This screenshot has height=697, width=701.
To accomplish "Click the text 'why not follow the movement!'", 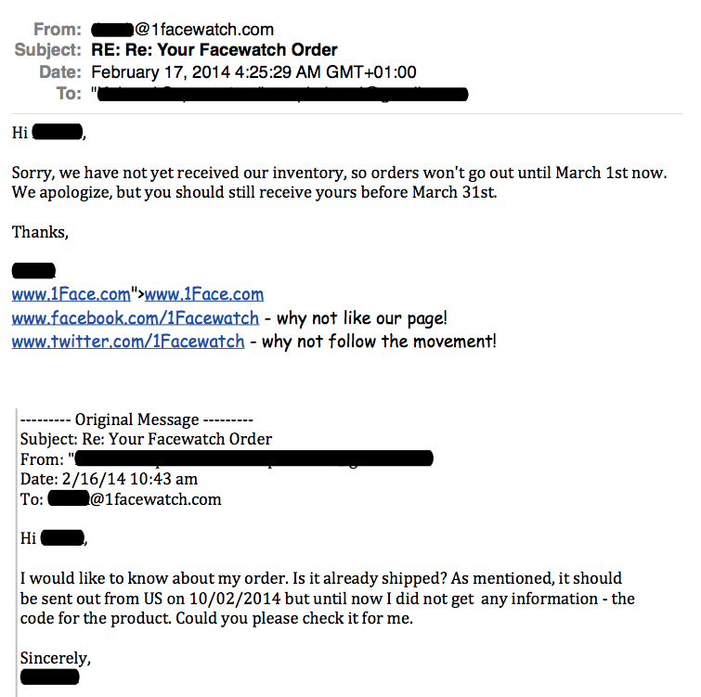I will (379, 342).
